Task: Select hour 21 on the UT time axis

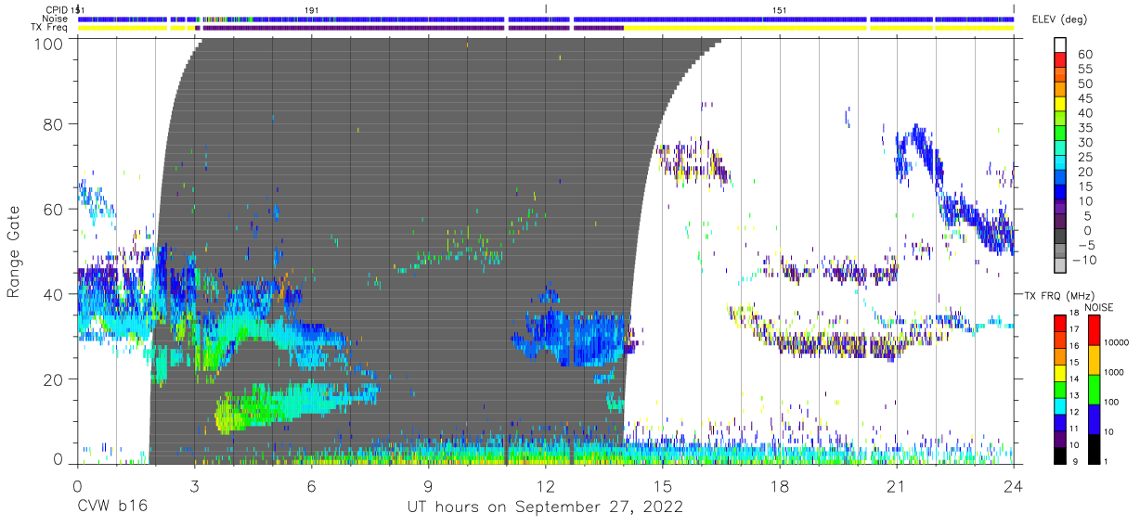Action: pos(897,486)
